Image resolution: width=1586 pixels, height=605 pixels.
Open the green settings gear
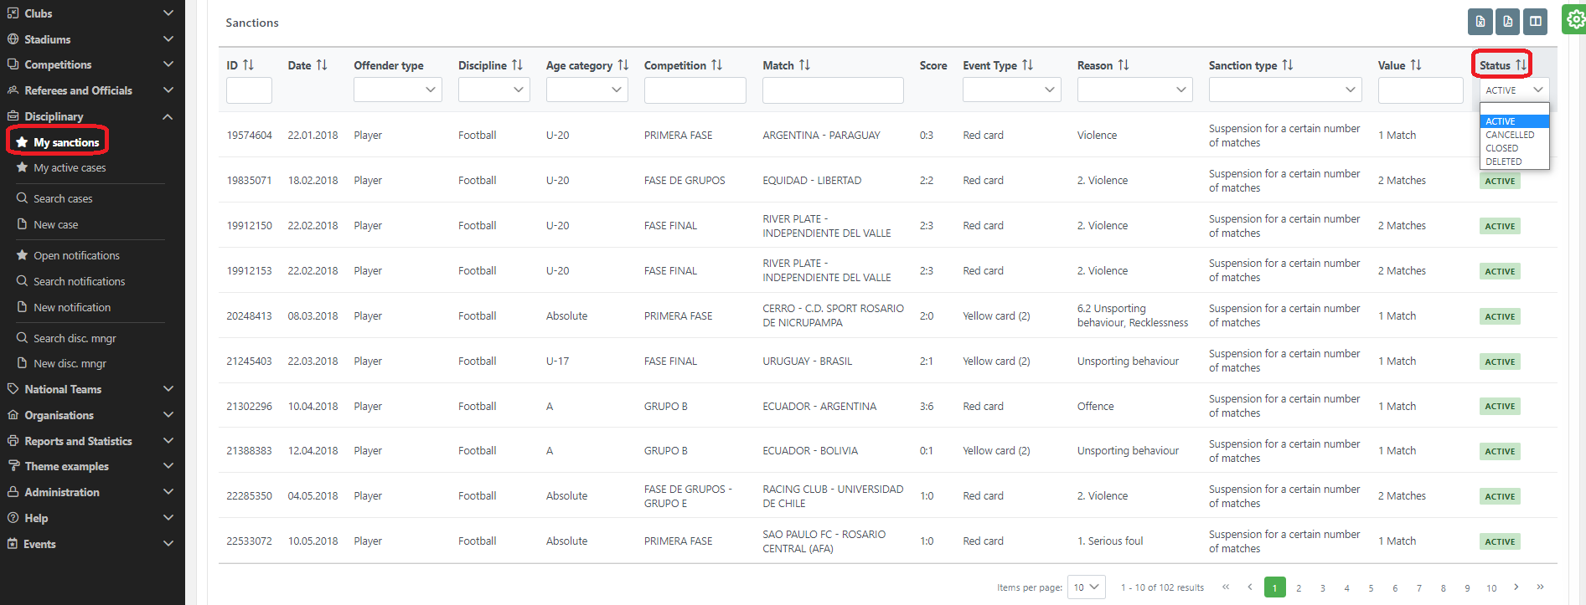tap(1575, 19)
